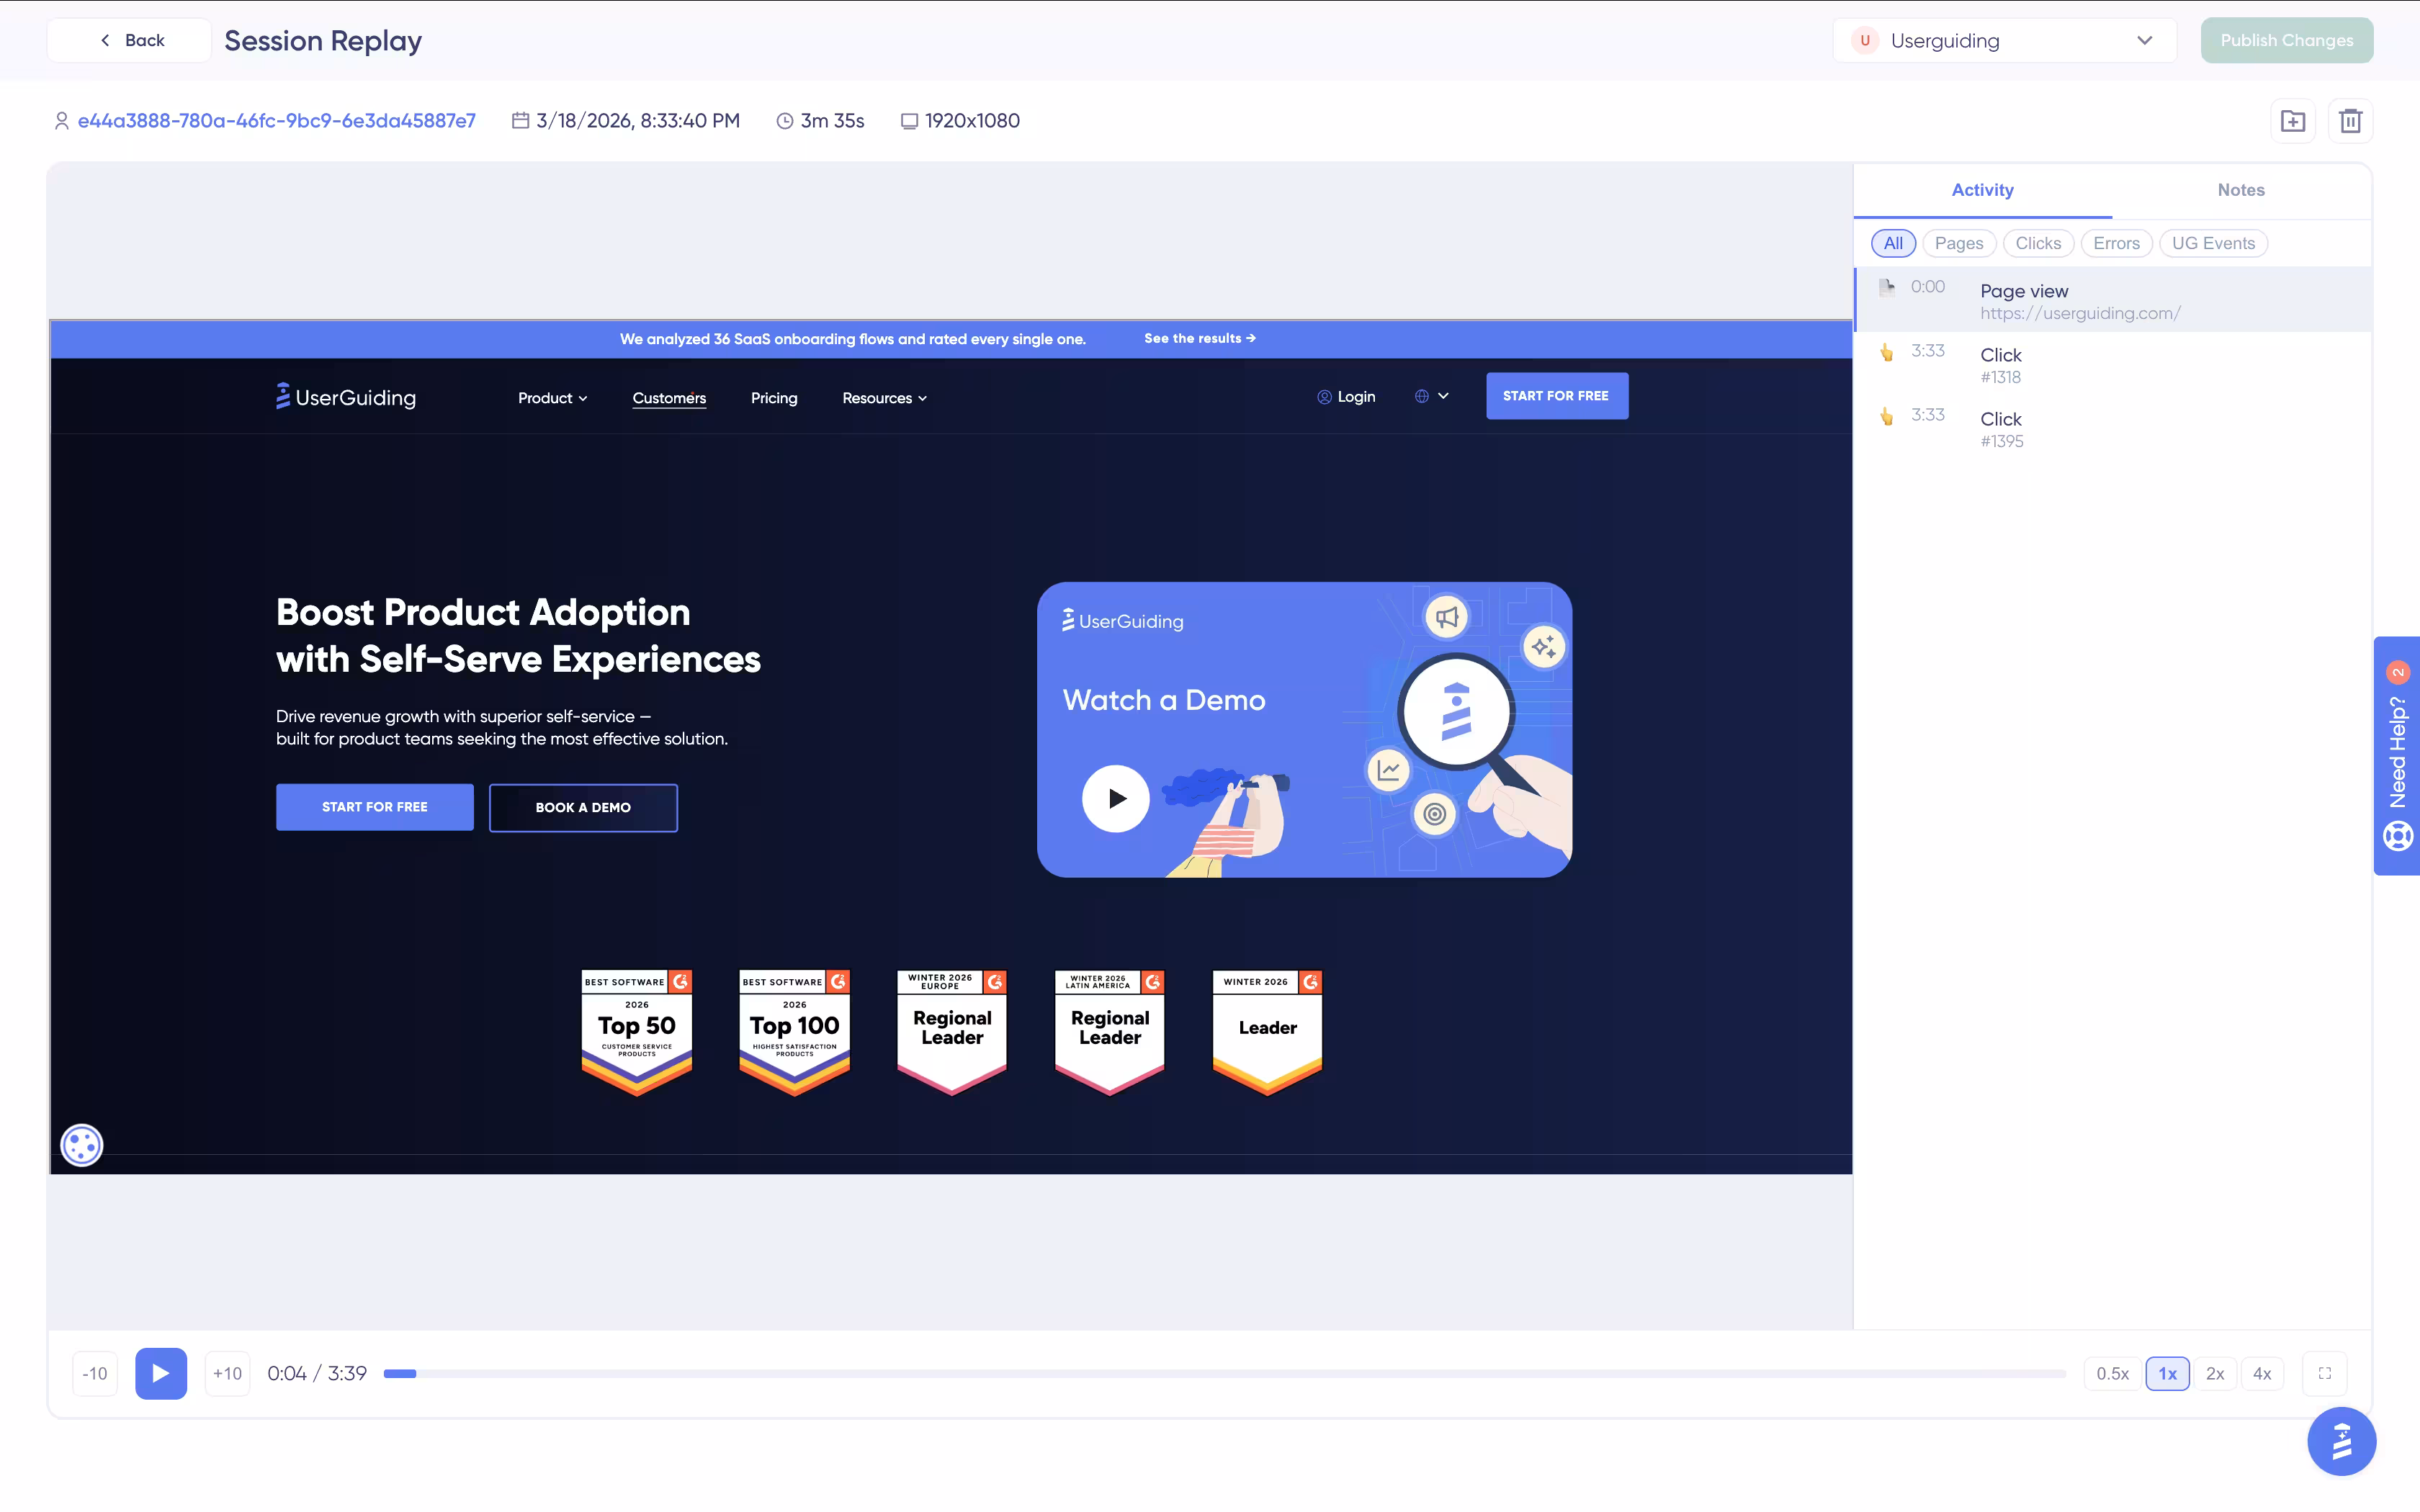Click the trash delete session icon
Image resolution: width=2420 pixels, height=1512 pixels.
tap(2350, 121)
